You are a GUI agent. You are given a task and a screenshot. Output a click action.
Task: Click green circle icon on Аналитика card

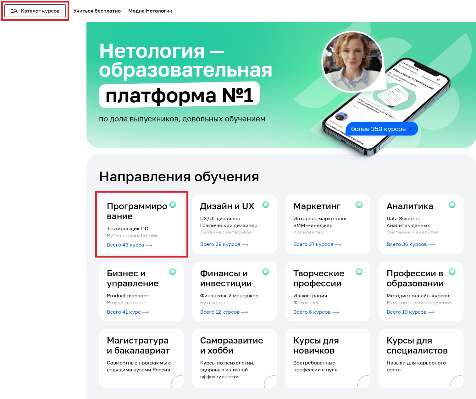point(452,205)
